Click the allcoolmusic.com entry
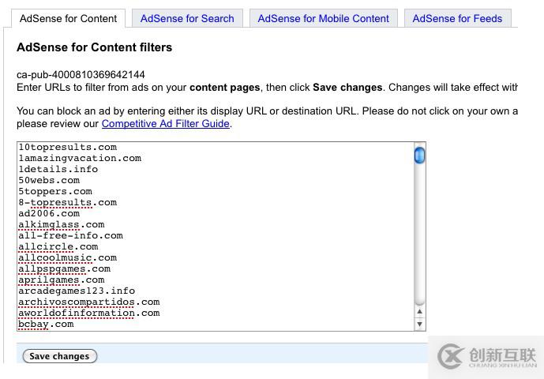Viewport: 544px width, 379px height. (68, 258)
